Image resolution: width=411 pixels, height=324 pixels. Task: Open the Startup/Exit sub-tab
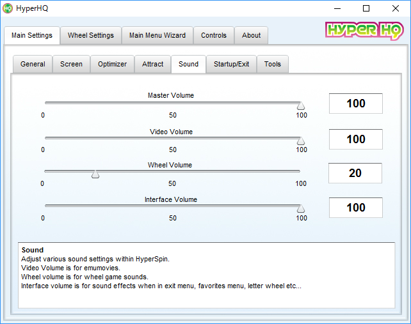pos(232,64)
